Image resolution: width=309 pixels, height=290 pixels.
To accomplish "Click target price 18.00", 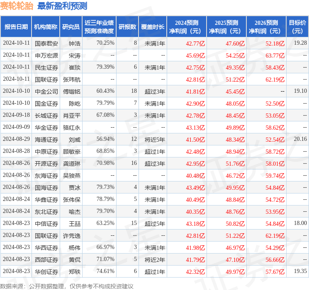I will pyautogui.click(x=300, y=223).
